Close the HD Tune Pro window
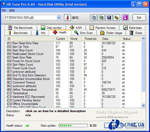Image resolution: width=150 pixels, height=132 pixels. [x=146, y=4]
